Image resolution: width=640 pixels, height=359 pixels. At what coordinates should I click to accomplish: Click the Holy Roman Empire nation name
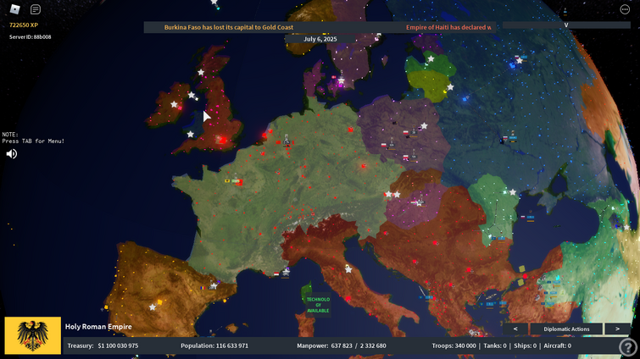point(98,327)
